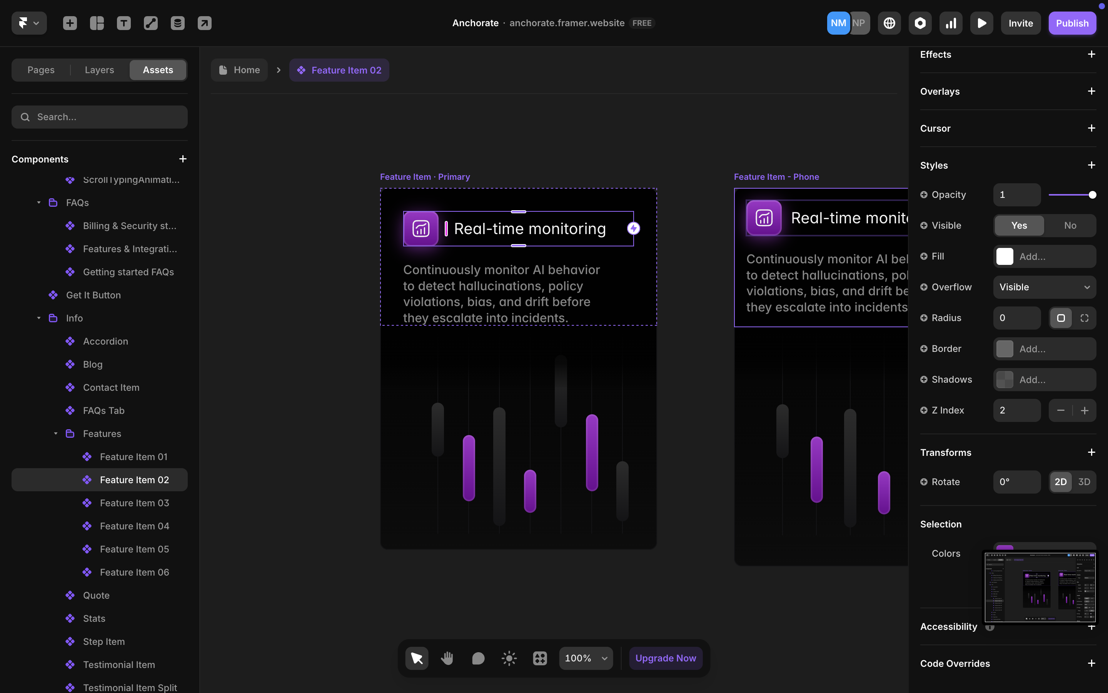This screenshot has width=1108, height=693.
Task: Switch to the Pages tab
Action: point(41,70)
